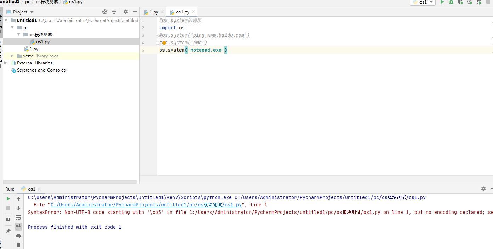493x249 pixels.
Task: Click the pc breadcrumb
Action: click(x=28, y=2)
